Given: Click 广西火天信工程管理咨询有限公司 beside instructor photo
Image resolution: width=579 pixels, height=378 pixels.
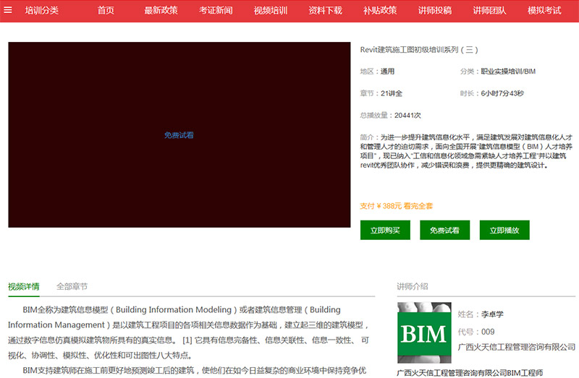Looking at the screenshot, I should click(x=517, y=347).
